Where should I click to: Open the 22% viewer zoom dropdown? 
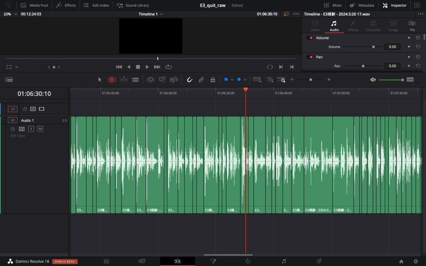pos(11,14)
